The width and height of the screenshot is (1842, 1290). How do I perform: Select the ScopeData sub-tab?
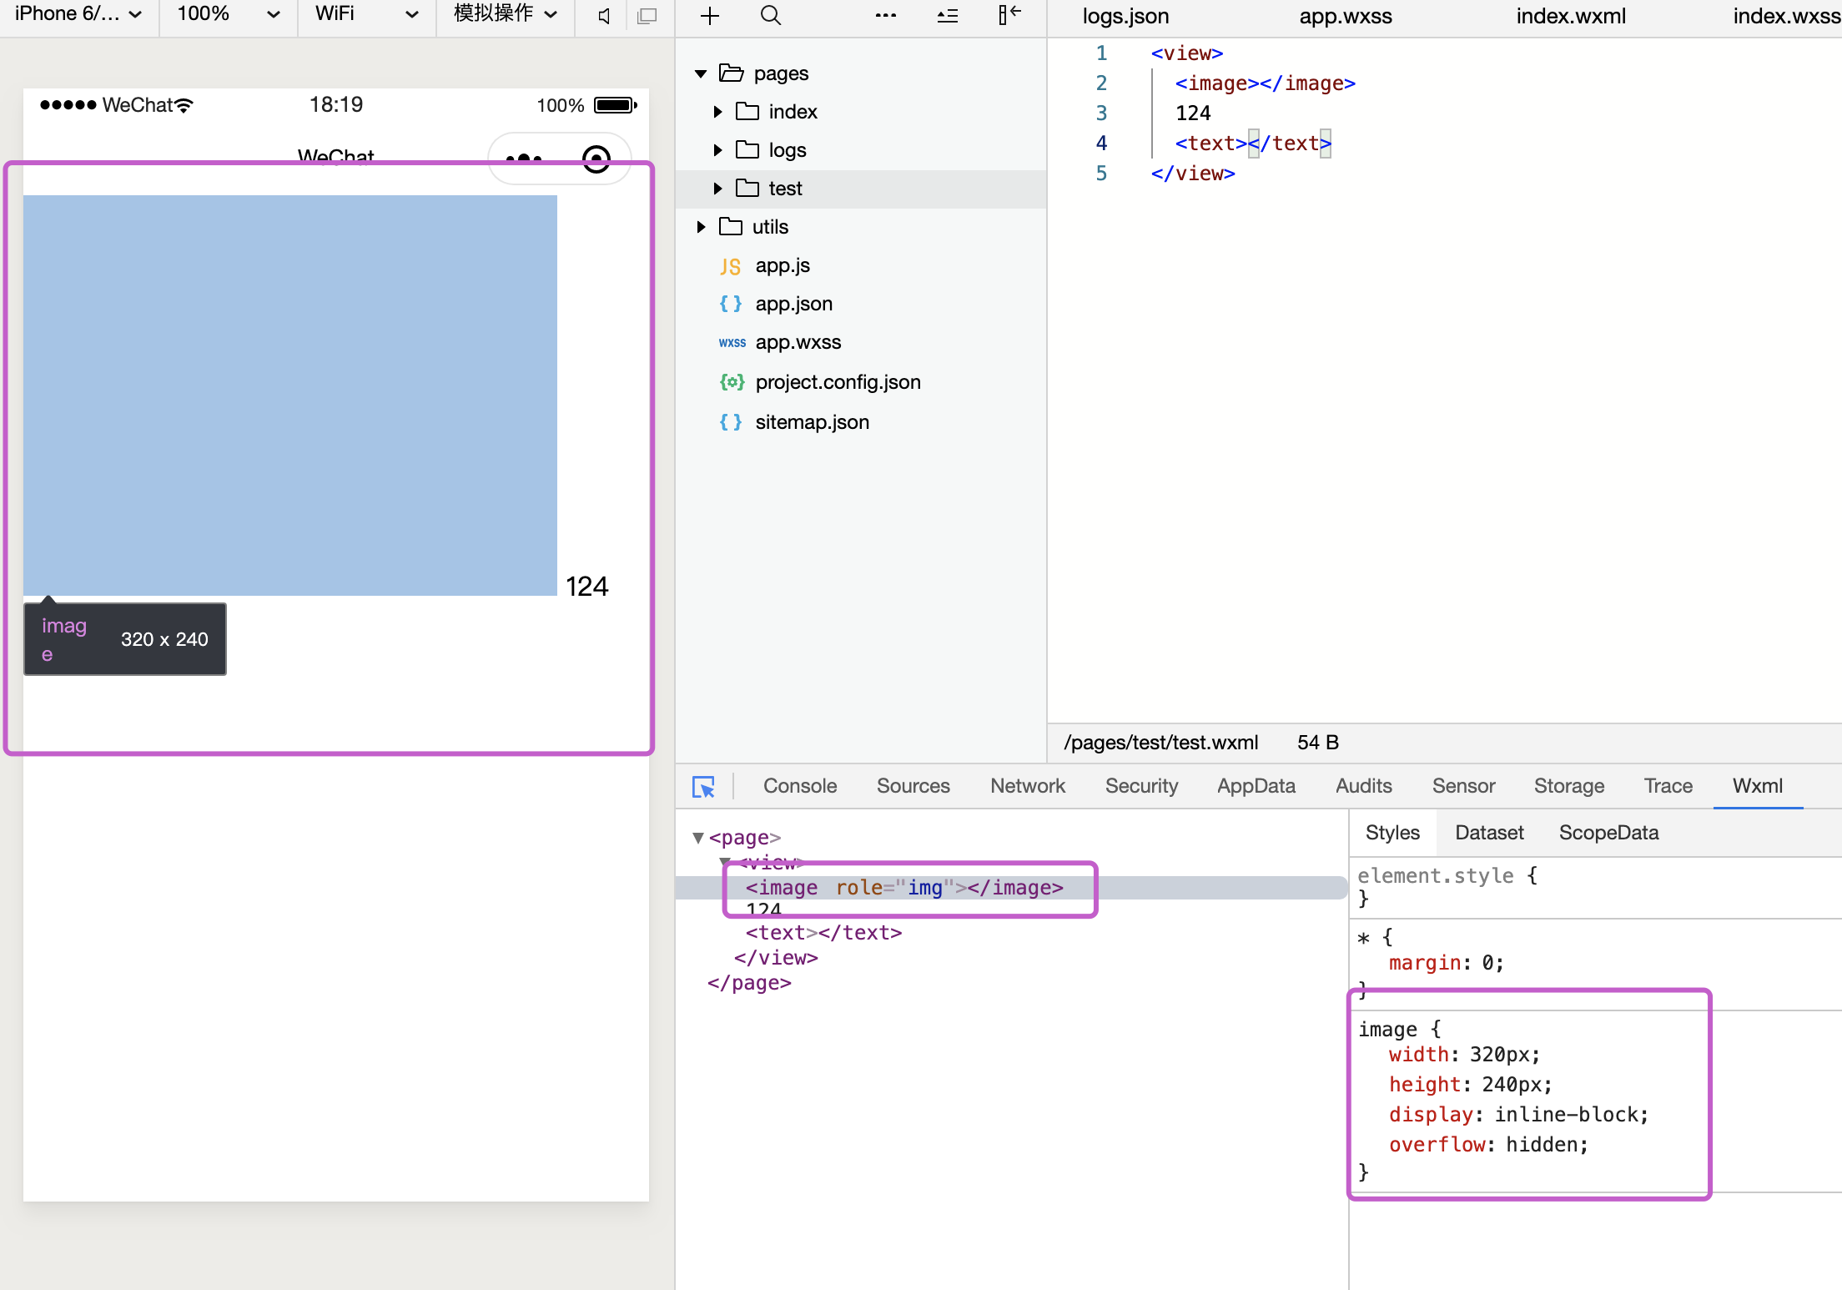click(1608, 833)
